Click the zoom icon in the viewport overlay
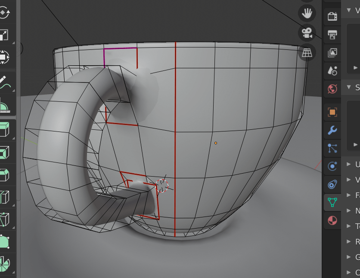This screenshot has height=278, width=360. pyautogui.click(x=307, y=2)
